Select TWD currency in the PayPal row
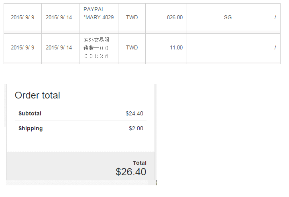289x197 pixels. 132,17
